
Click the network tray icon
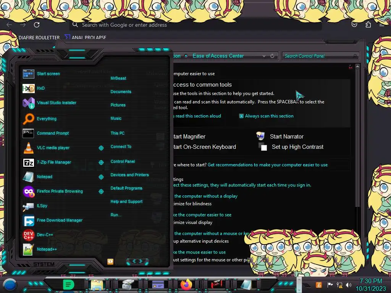339,285
